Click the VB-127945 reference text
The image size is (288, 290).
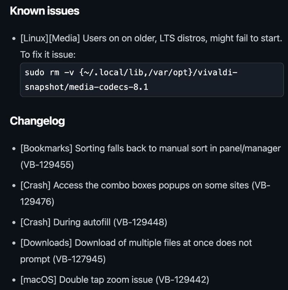tap(79, 259)
